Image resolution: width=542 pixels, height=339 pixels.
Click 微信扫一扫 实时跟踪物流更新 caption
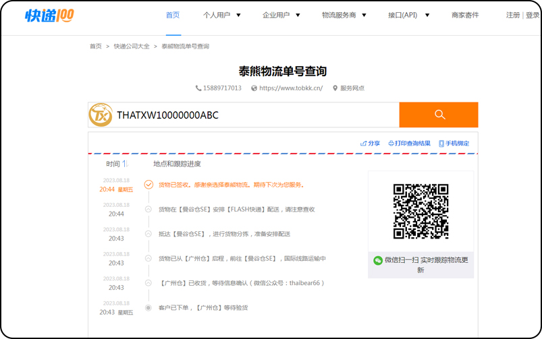(x=426, y=265)
